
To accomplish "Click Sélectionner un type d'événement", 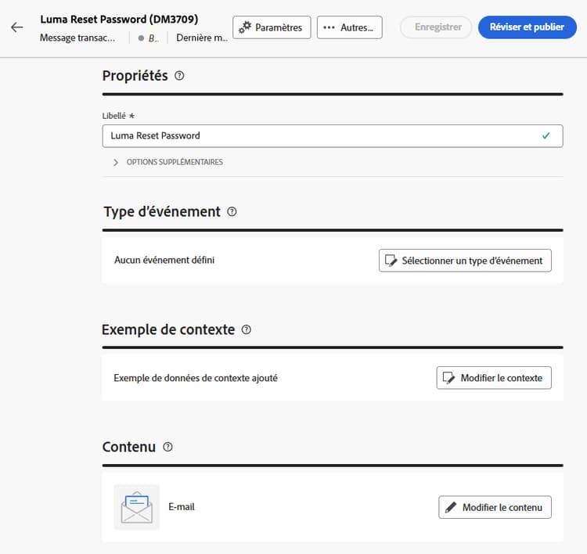I will (465, 261).
